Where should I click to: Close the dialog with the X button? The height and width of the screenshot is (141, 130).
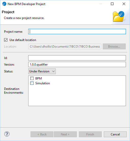pyautogui.click(x=124, y=4)
